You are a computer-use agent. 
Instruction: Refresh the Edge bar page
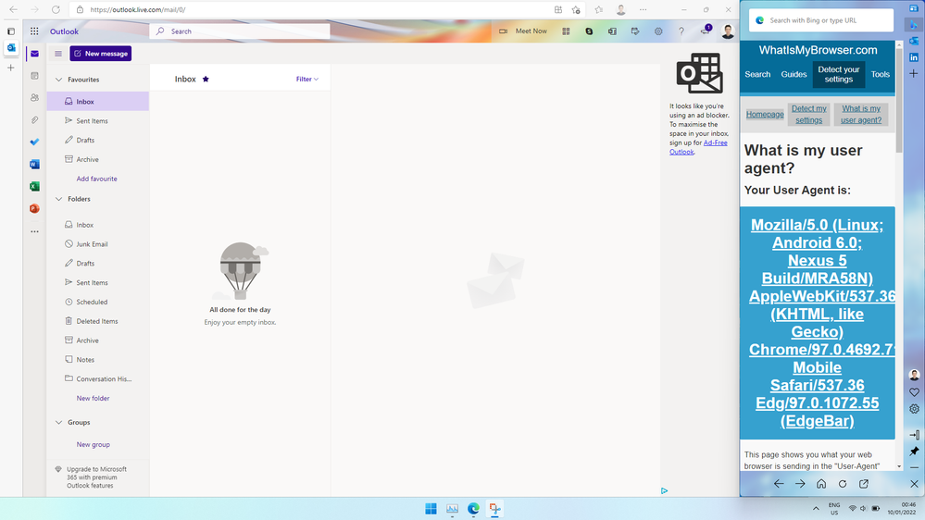tap(843, 483)
